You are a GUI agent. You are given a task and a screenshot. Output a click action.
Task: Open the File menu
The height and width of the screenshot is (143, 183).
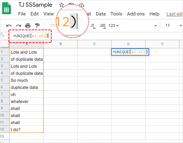point(22,14)
